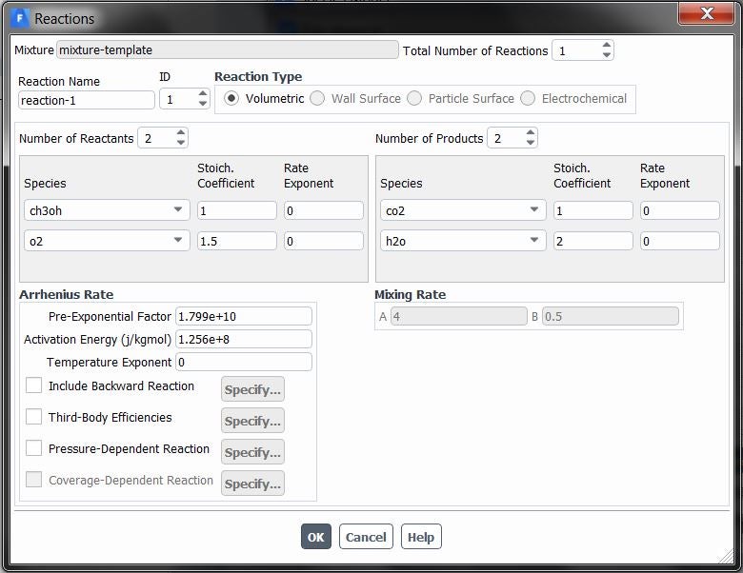The image size is (743, 573).
Task: Click the Pre-Exponential Factor input field
Action: pos(243,316)
